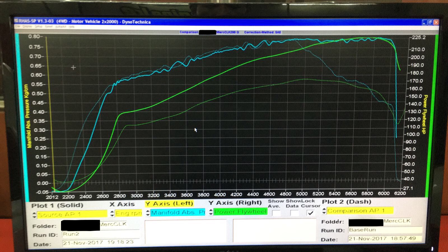Restore down the DynoTechnica window
Viewport: 448px width, 252px height.
click(430, 22)
